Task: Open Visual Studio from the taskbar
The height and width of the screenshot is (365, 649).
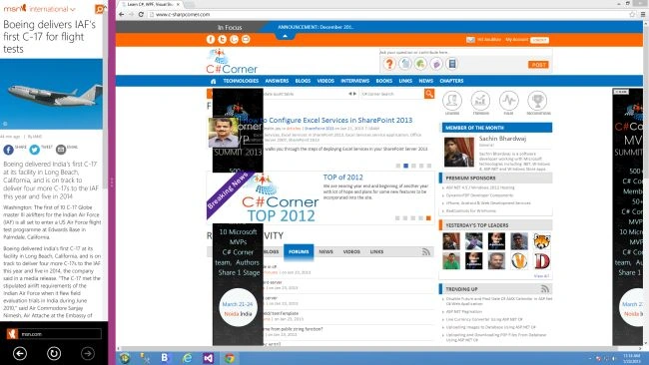Action: (x=209, y=358)
